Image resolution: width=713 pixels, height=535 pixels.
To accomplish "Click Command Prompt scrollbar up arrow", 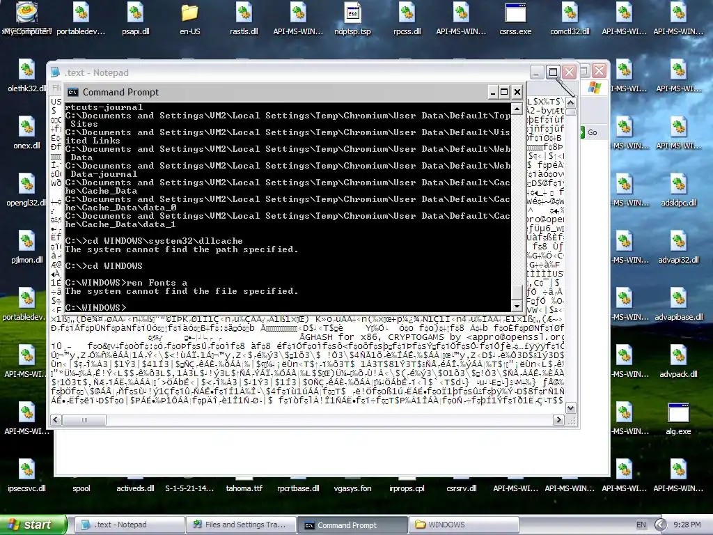I will coord(517,109).
